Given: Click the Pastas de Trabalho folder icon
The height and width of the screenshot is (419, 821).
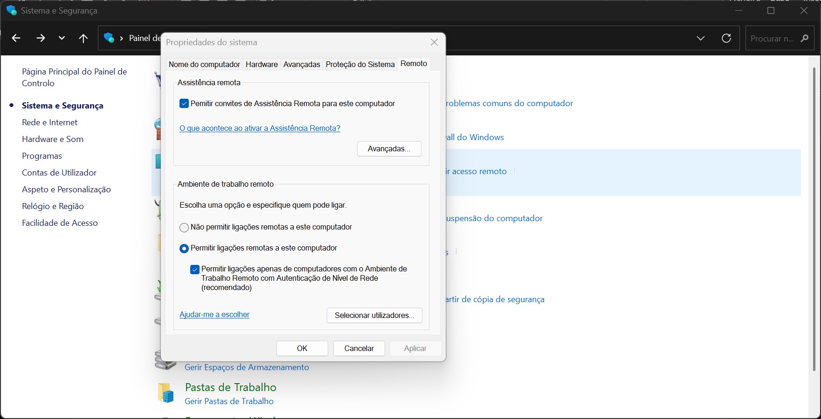Looking at the screenshot, I should coord(166,393).
